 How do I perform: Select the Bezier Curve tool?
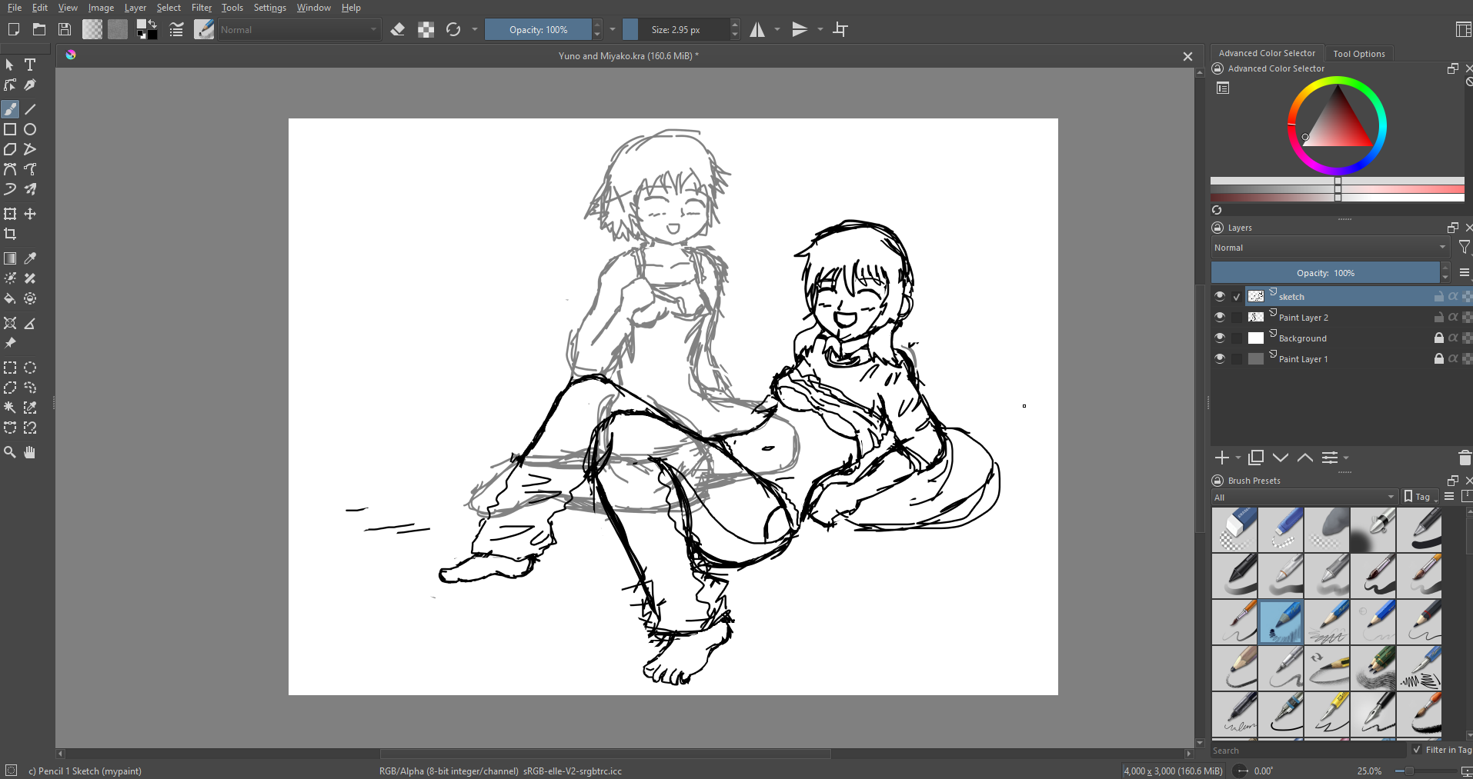click(10, 169)
